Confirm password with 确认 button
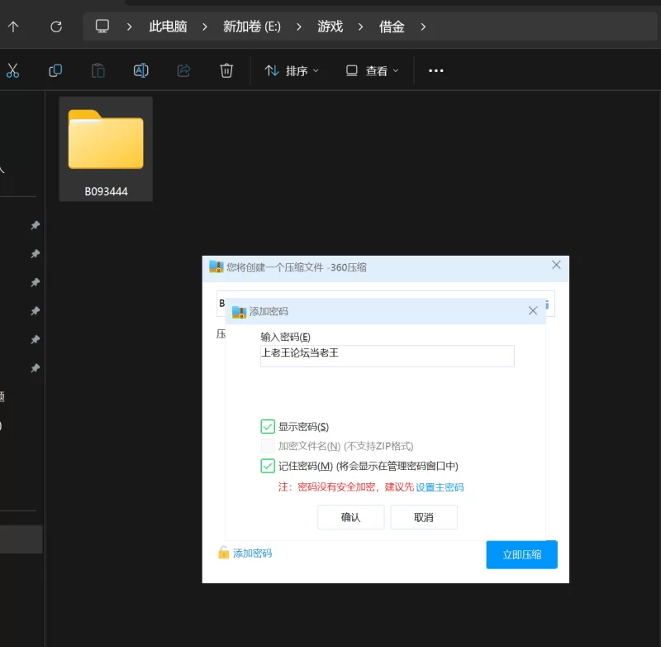 pos(350,517)
